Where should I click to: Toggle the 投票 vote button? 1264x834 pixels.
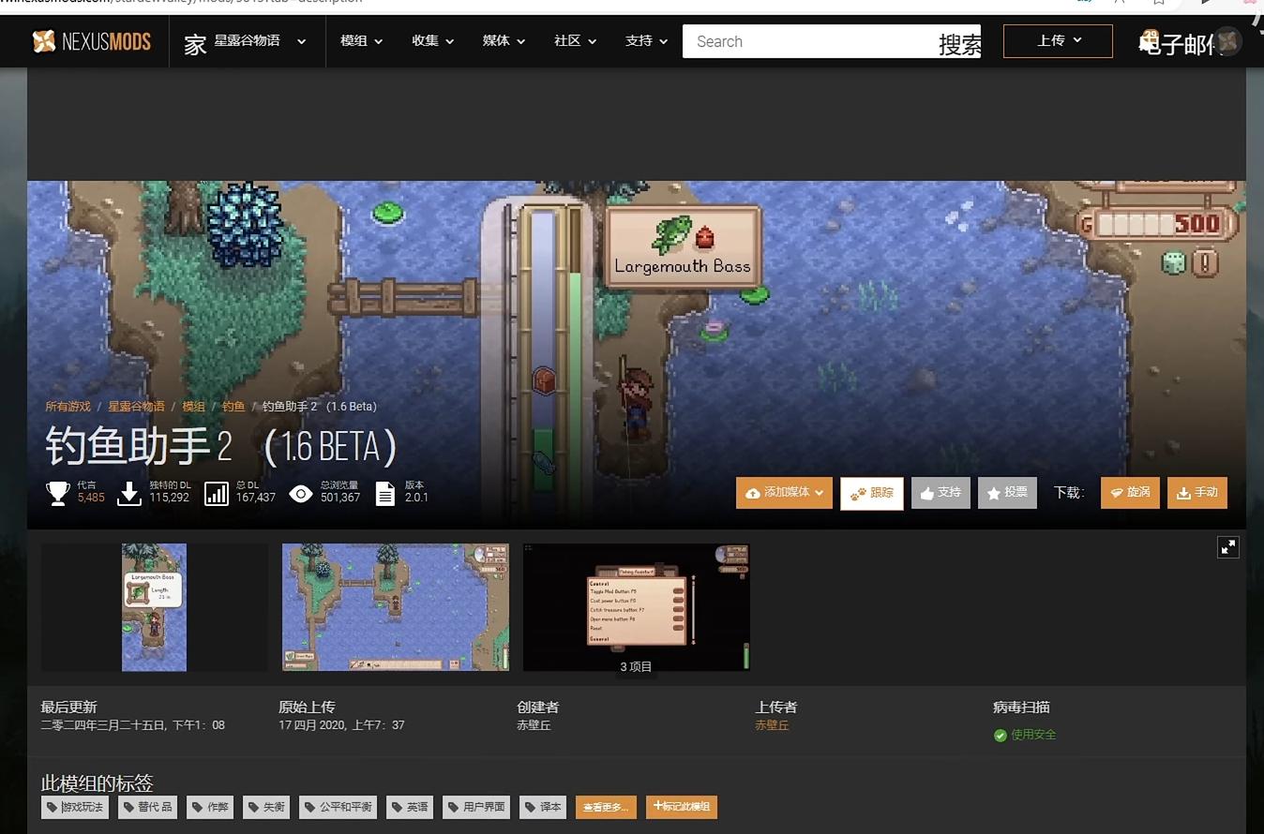[x=1006, y=493]
